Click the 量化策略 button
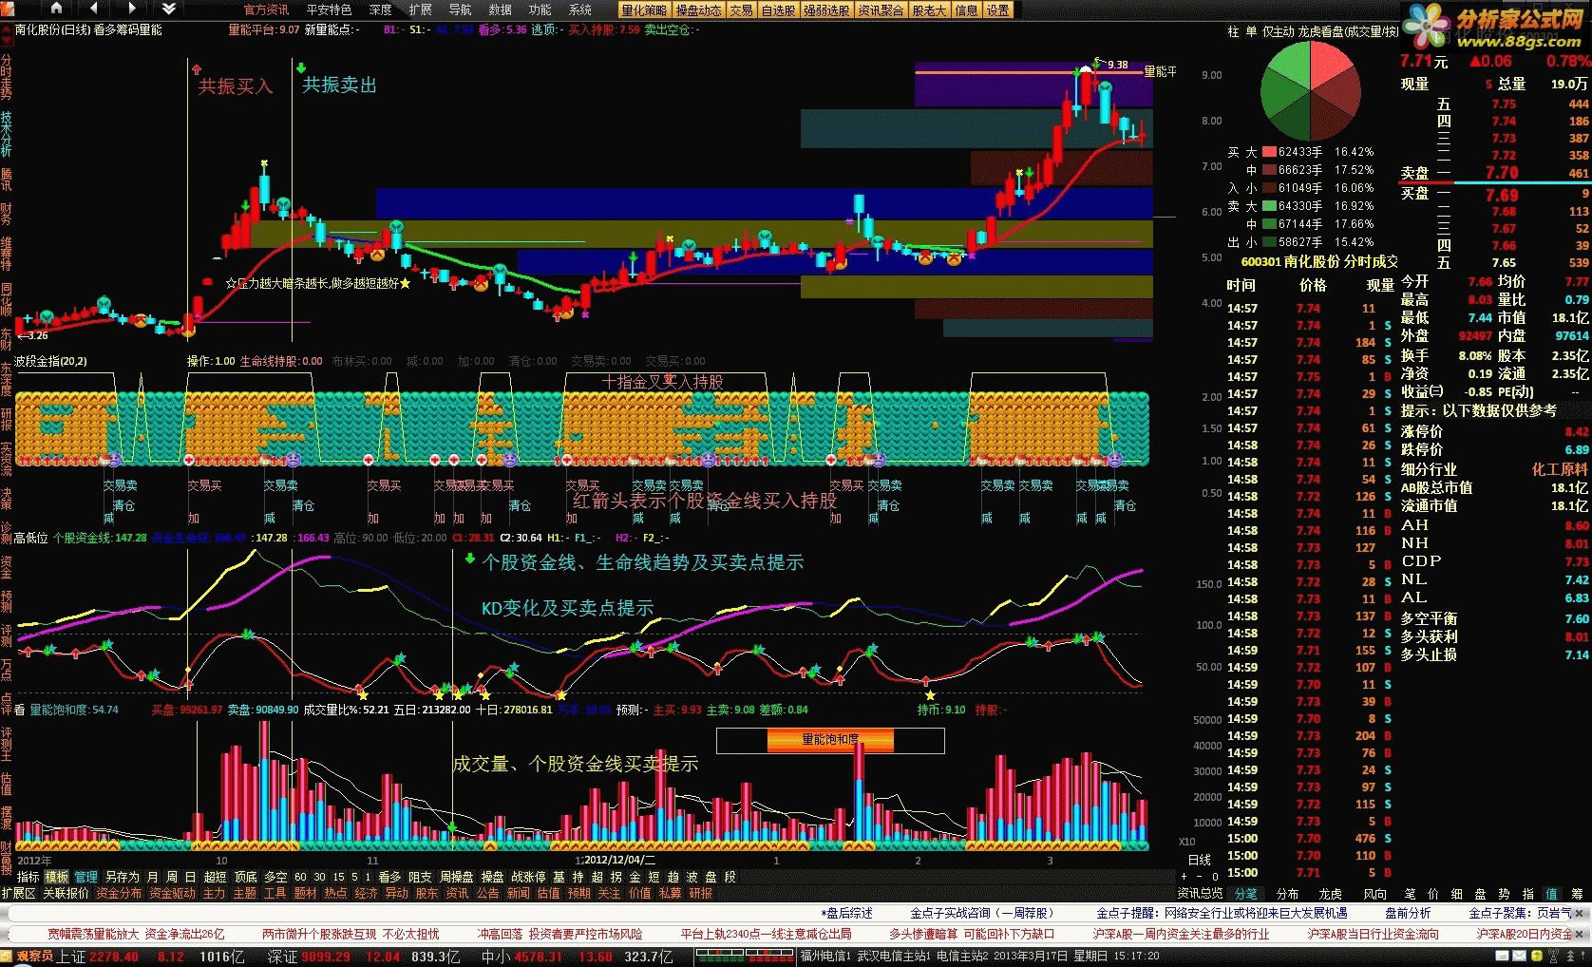1592x967 pixels. point(644,10)
